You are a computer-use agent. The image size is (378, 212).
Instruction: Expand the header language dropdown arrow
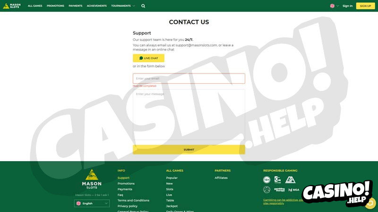click(337, 6)
